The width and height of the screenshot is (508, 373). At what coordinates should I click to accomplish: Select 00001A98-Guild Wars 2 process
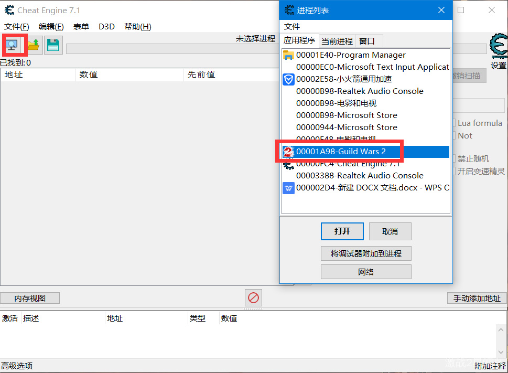366,152
